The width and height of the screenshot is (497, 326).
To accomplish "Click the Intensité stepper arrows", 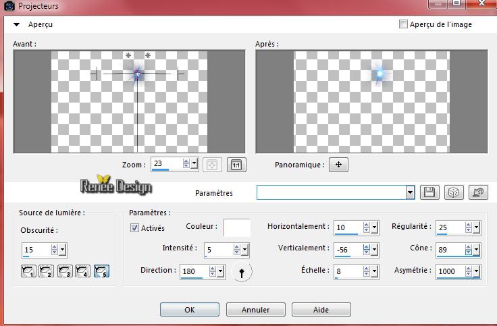I will coord(237,250).
